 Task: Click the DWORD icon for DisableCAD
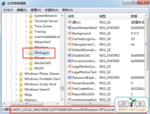point(69,55)
